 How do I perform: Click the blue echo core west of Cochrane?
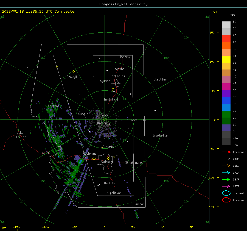(80, 162)
